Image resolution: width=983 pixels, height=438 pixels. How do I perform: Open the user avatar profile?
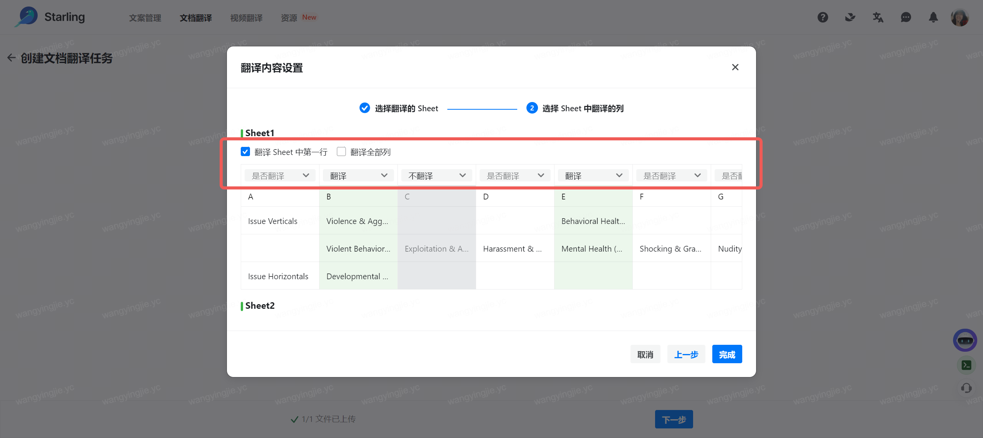pyautogui.click(x=960, y=17)
